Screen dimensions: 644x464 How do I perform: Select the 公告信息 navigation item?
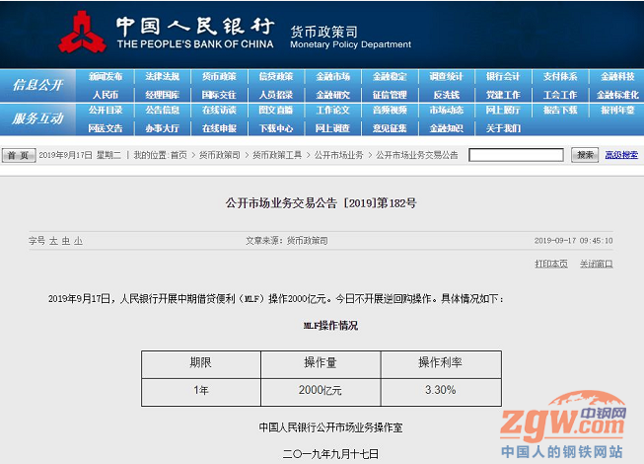coord(162,111)
